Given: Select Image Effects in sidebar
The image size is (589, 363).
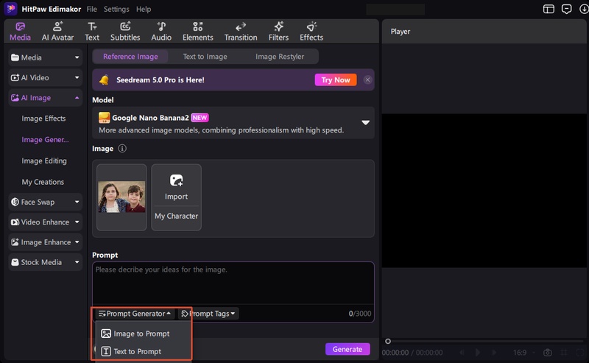Looking at the screenshot, I should (43, 119).
